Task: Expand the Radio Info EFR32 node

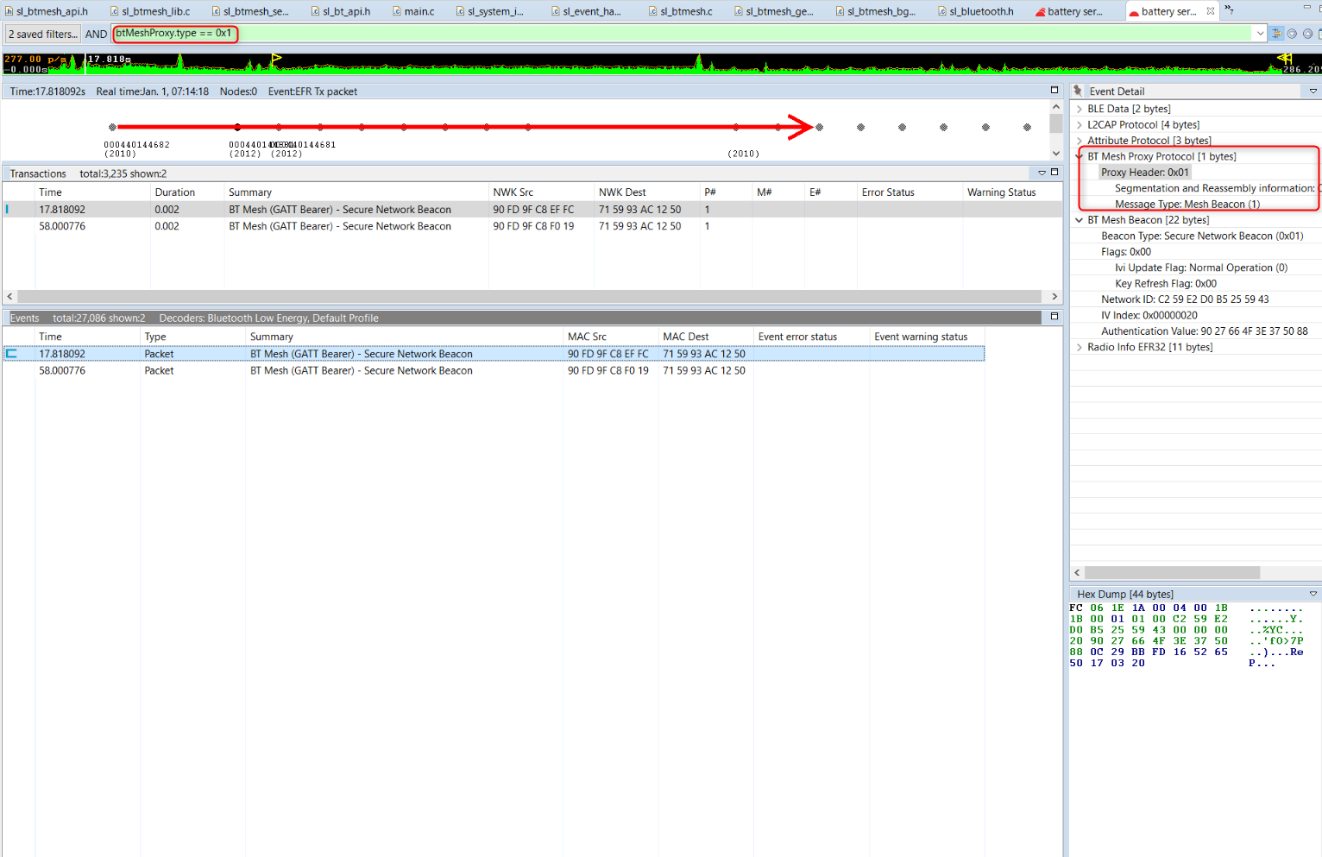Action: pos(1080,347)
